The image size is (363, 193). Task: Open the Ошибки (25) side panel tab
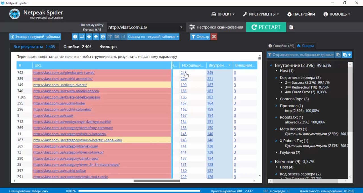coord(281,46)
